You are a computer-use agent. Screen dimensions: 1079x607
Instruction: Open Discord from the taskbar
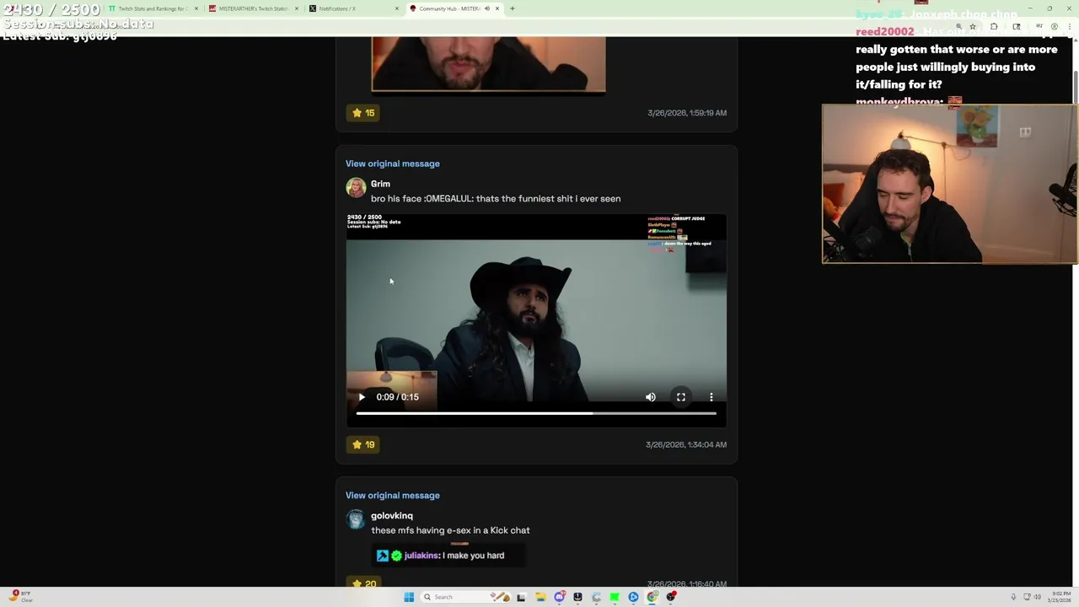559,597
